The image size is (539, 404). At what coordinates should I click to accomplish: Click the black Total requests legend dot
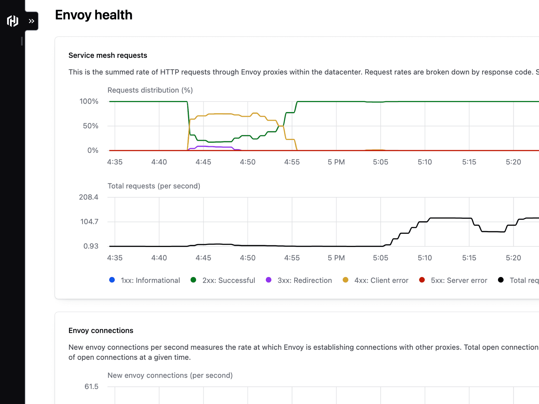click(501, 280)
